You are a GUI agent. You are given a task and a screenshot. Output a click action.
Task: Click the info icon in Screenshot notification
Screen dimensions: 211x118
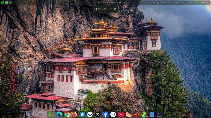[95, 9]
